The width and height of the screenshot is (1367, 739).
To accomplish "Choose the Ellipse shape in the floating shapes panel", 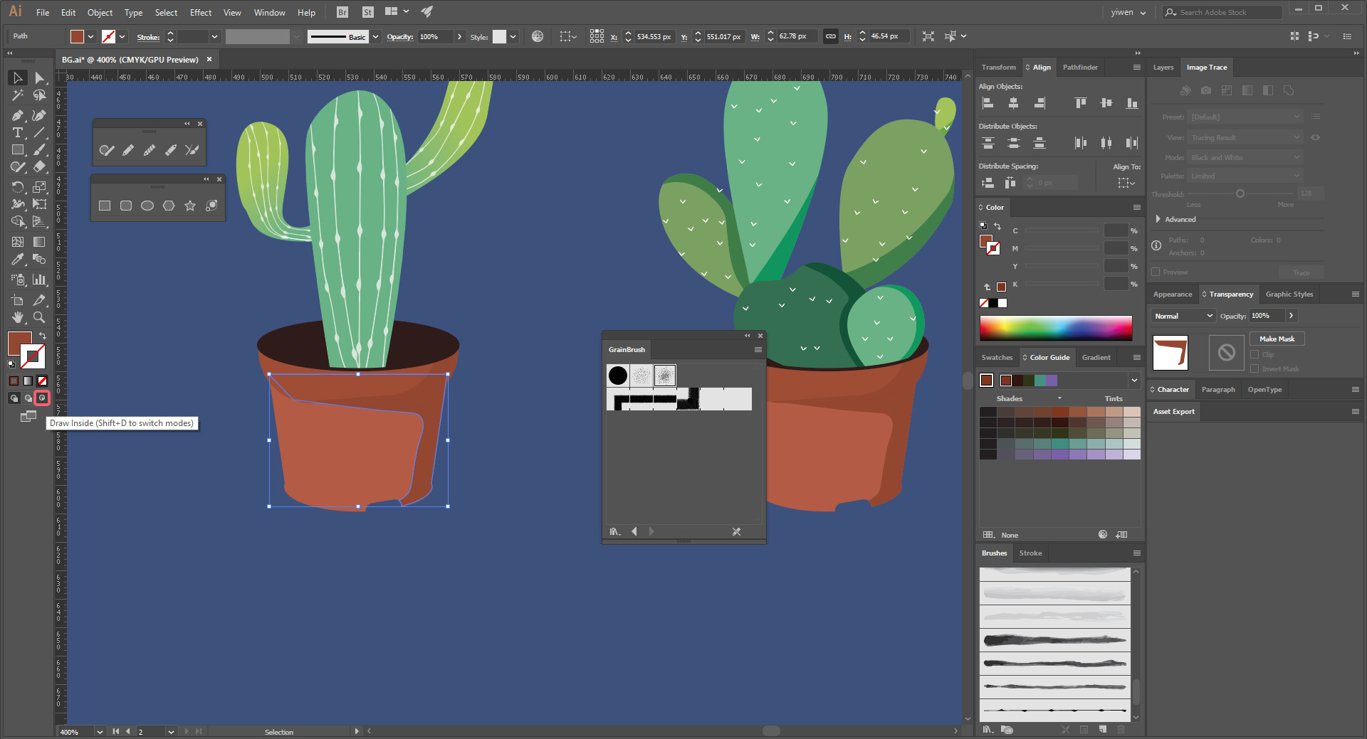I will 147,206.
